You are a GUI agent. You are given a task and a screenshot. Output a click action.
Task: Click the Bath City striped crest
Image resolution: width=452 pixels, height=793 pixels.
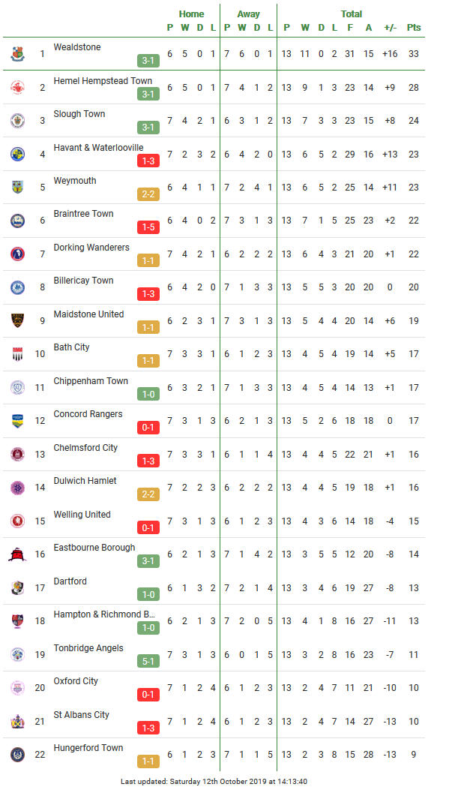click(x=18, y=354)
